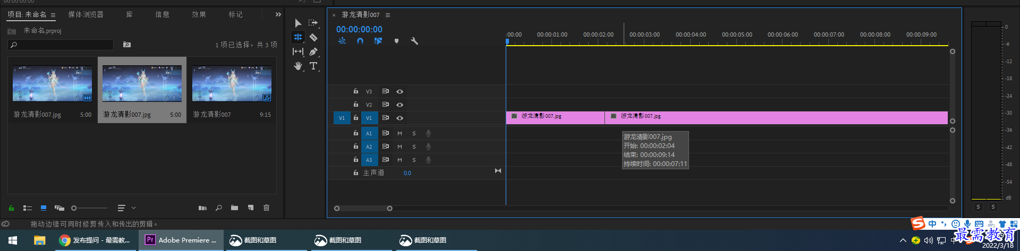Switch project panel to freeform view
The width and height of the screenshot is (1020, 251).
click(x=59, y=208)
